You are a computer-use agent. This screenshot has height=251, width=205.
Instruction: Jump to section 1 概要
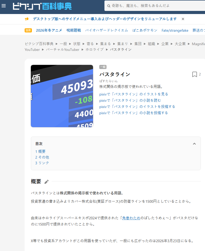click(40, 152)
